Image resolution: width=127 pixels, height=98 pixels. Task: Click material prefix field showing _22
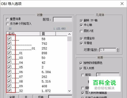(x=108, y=75)
